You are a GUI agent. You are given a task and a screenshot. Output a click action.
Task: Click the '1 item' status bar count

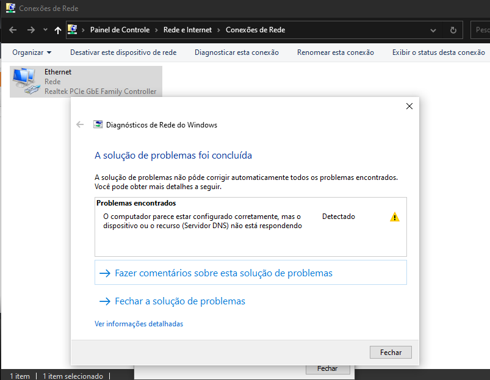coord(20,376)
